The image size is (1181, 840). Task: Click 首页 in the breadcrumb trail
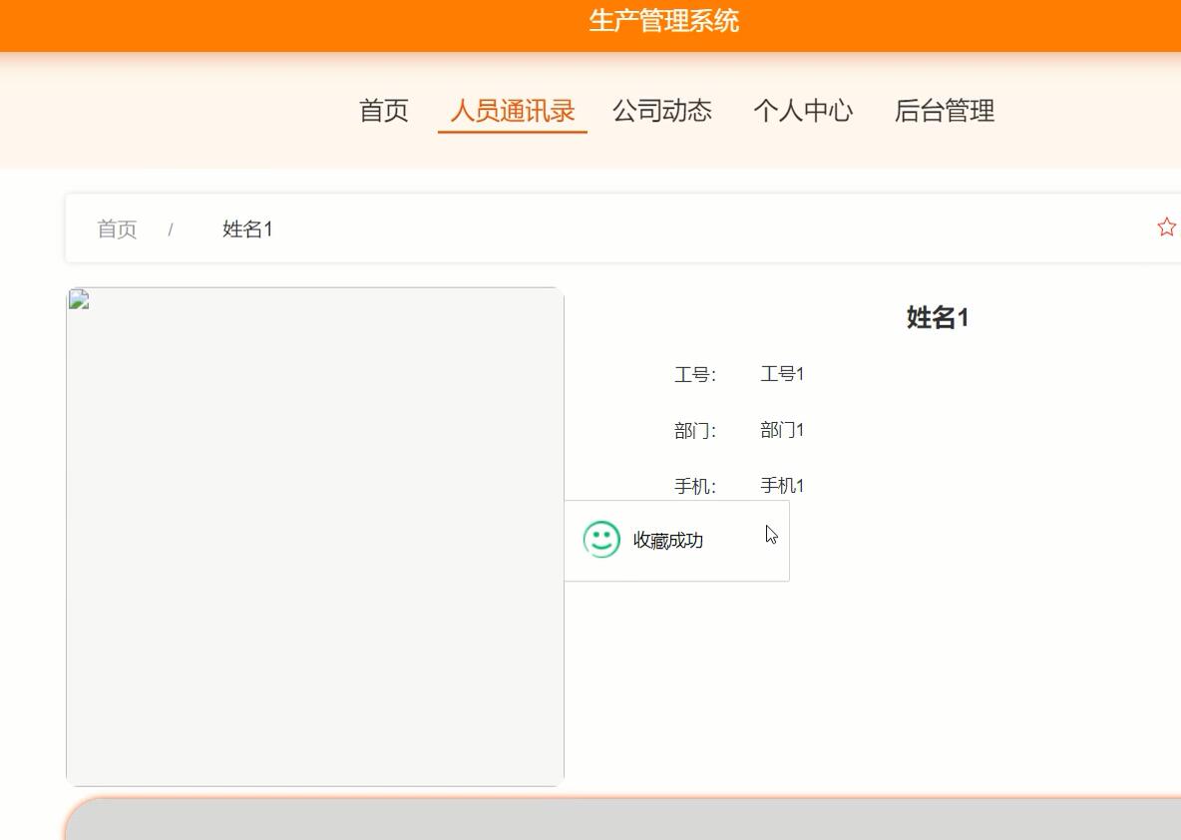(x=117, y=228)
